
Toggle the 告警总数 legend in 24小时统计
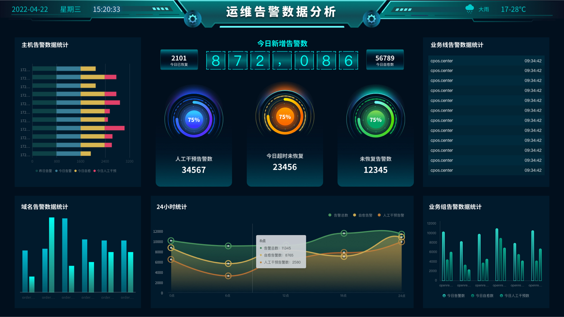coord(338,215)
